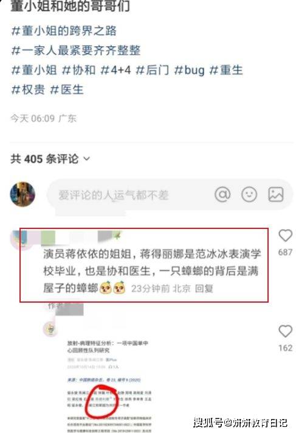The image size is (296, 433).
Task: Open the #重生 hashtag
Action: [x=226, y=70]
